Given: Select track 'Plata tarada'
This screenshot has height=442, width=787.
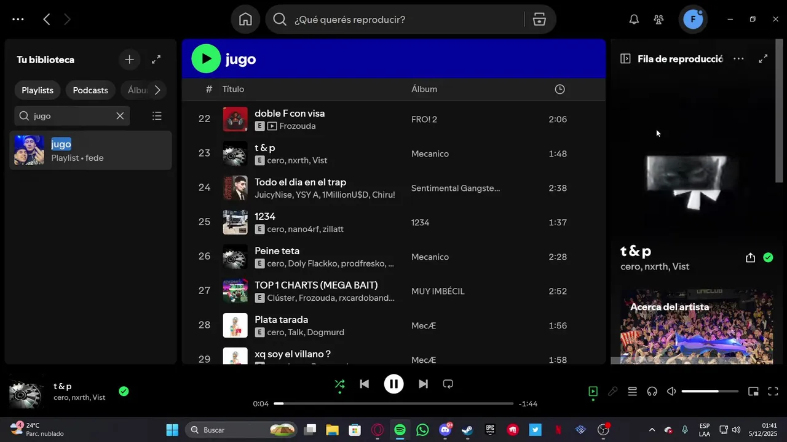Looking at the screenshot, I should coord(282,320).
